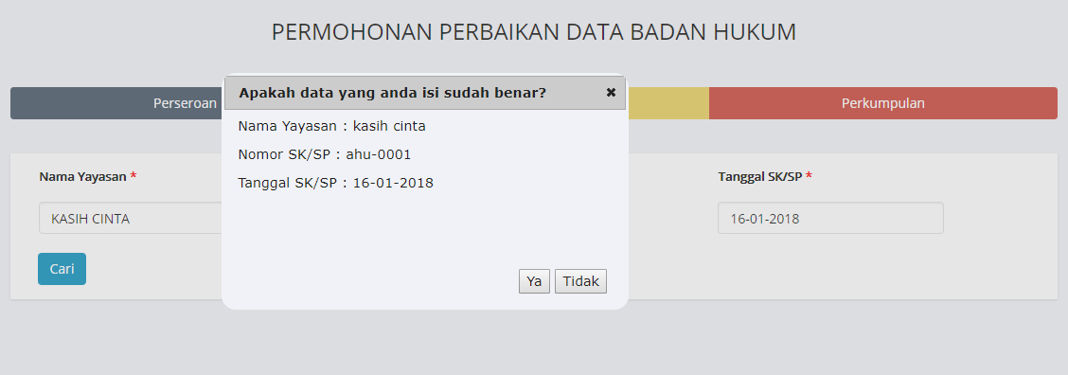Click the Nama Yayasan field label
Image resolution: width=1068 pixels, height=375 pixels.
82,176
